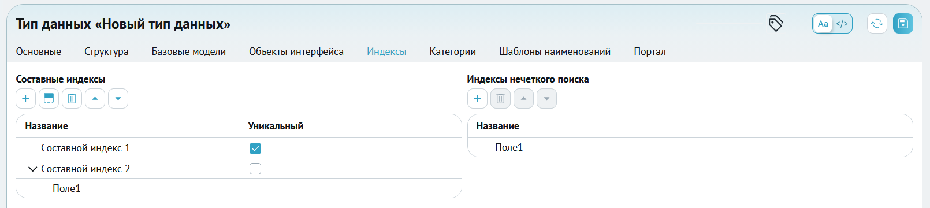Click the Индексы нечеткого поиска section label
Viewport: 930px width, 208px height.
tap(528, 79)
